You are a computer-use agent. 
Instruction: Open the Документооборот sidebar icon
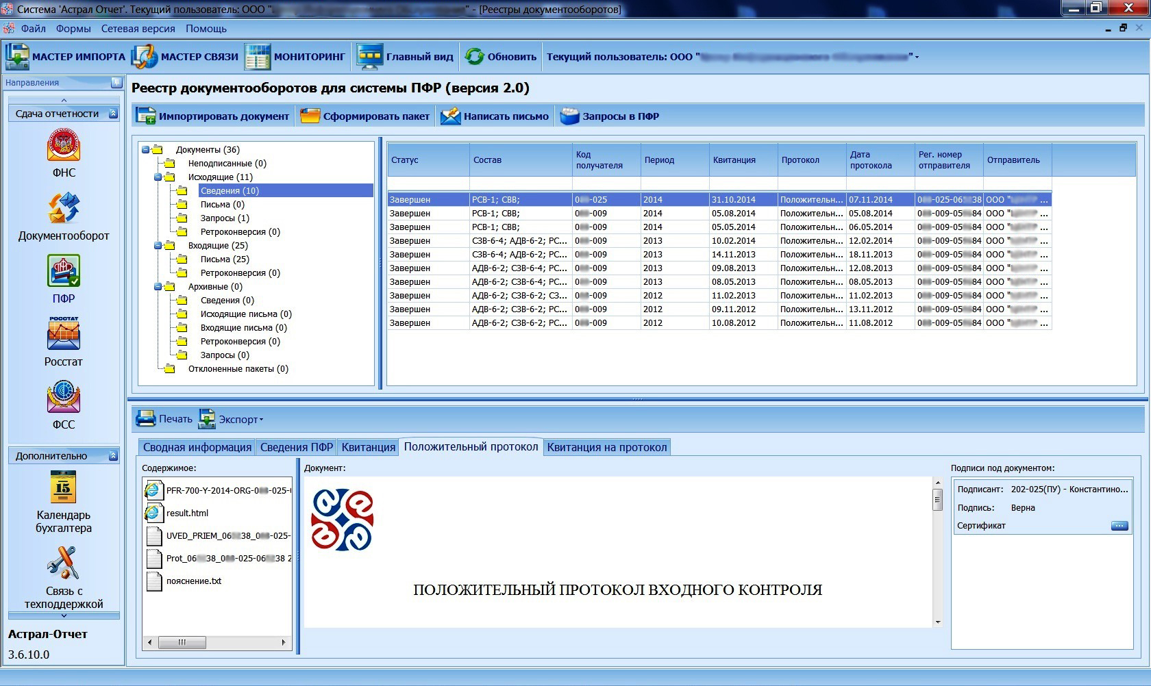click(x=64, y=208)
